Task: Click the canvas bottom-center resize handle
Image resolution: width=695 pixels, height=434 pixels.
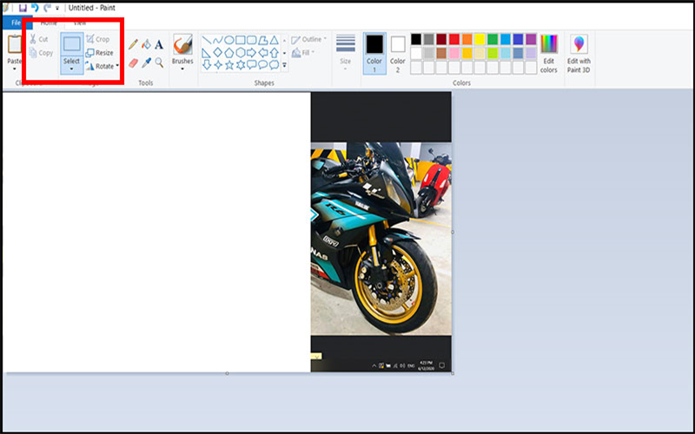Action: point(227,373)
